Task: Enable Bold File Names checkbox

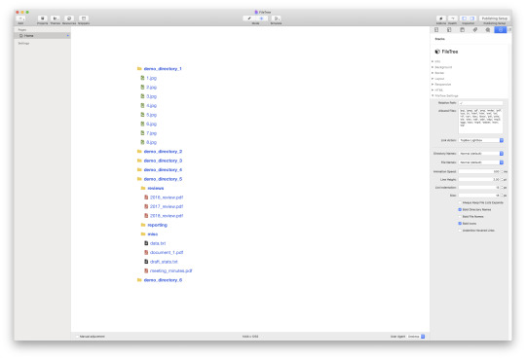Action: click(x=460, y=217)
